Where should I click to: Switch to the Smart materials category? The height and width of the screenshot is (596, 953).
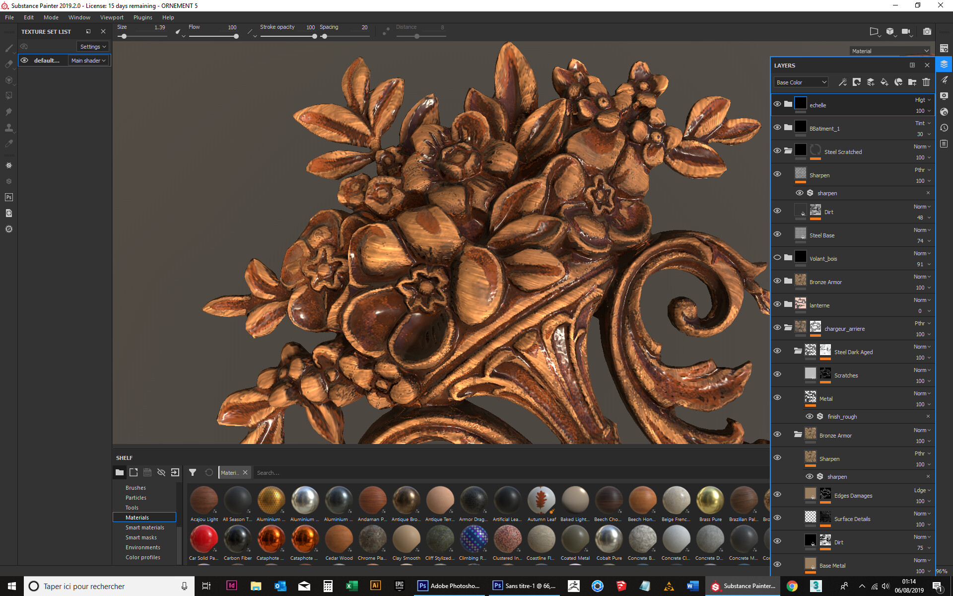coord(144,527)
